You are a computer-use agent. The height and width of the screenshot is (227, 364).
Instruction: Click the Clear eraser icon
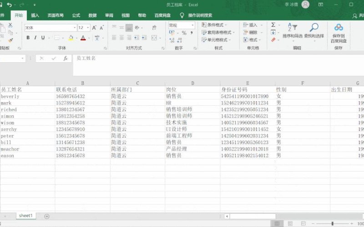click(x=273, y=40)
